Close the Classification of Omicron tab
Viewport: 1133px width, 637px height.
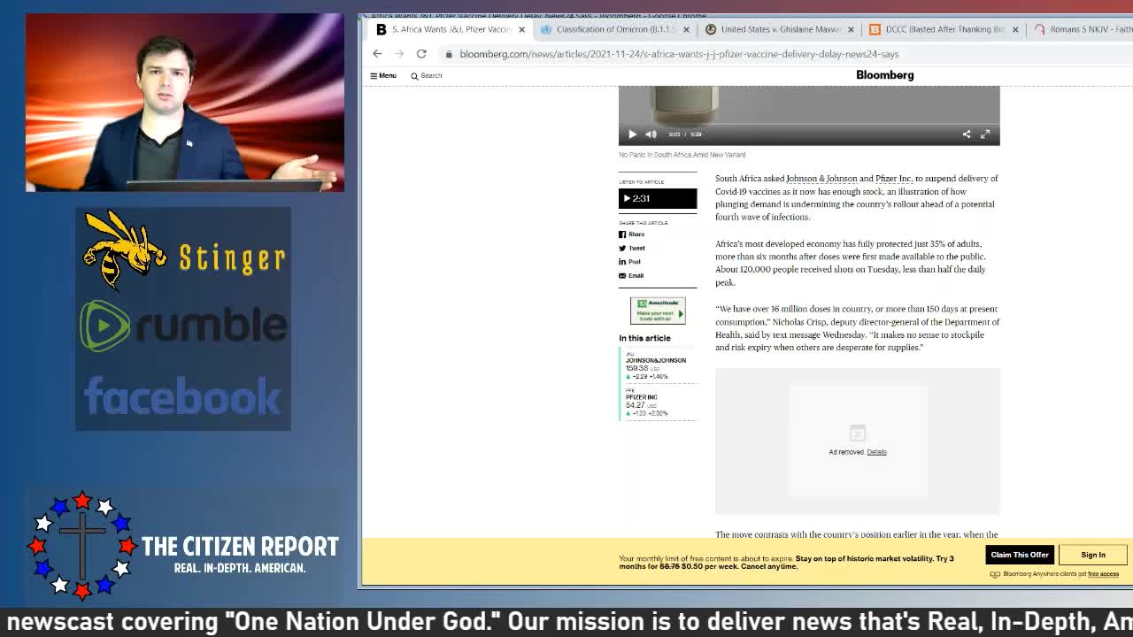(686, 29)
